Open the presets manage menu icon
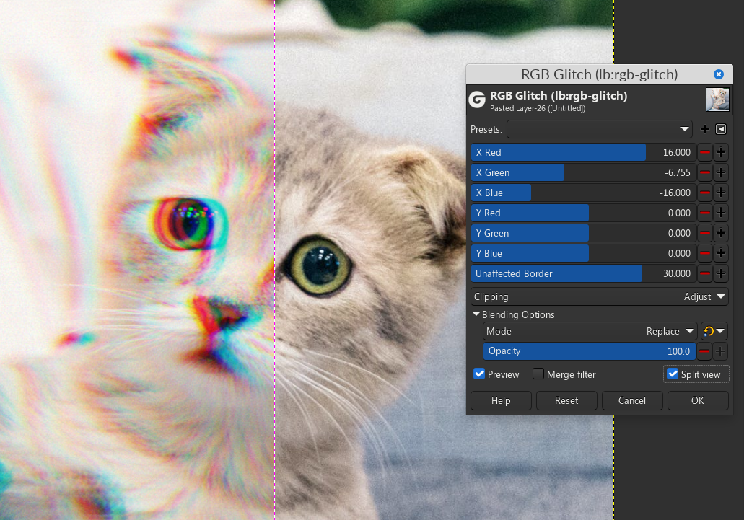Screen dimensions: 744x520 coord(721,129)
